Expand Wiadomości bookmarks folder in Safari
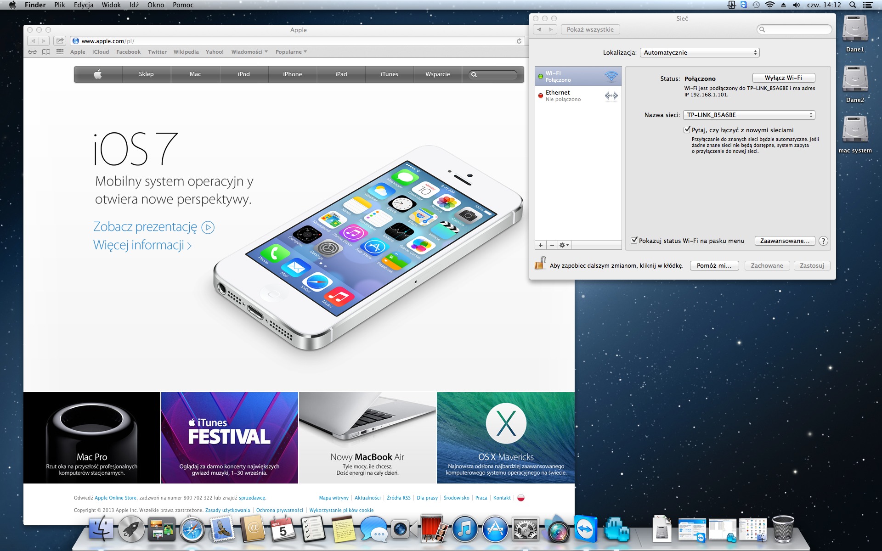The height and width of the screenshot is (551, 882). (249, 52)
